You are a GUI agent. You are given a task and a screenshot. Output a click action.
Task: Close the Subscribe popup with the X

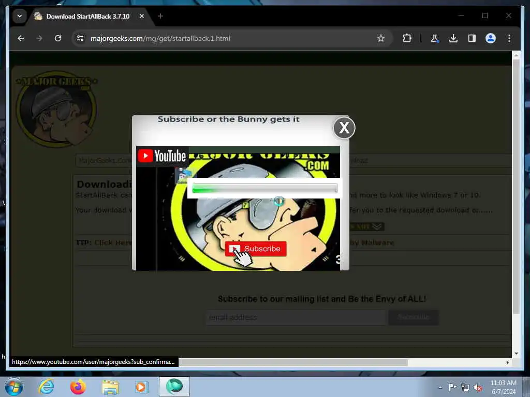(x=344, y=128)
